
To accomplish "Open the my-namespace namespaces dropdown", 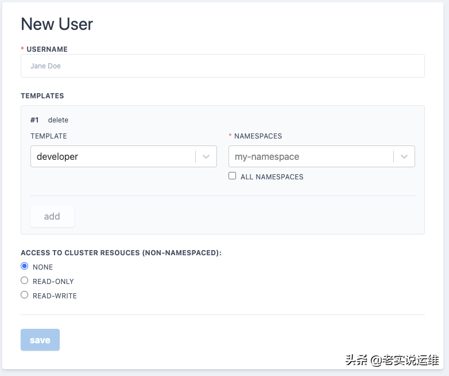I will [x=322, y=156].
